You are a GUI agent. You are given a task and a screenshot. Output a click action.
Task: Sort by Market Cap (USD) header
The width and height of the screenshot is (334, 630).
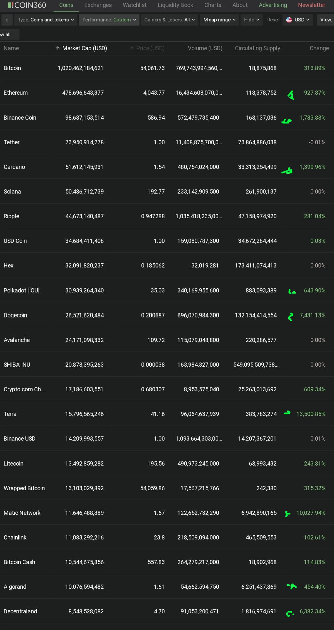84,48
